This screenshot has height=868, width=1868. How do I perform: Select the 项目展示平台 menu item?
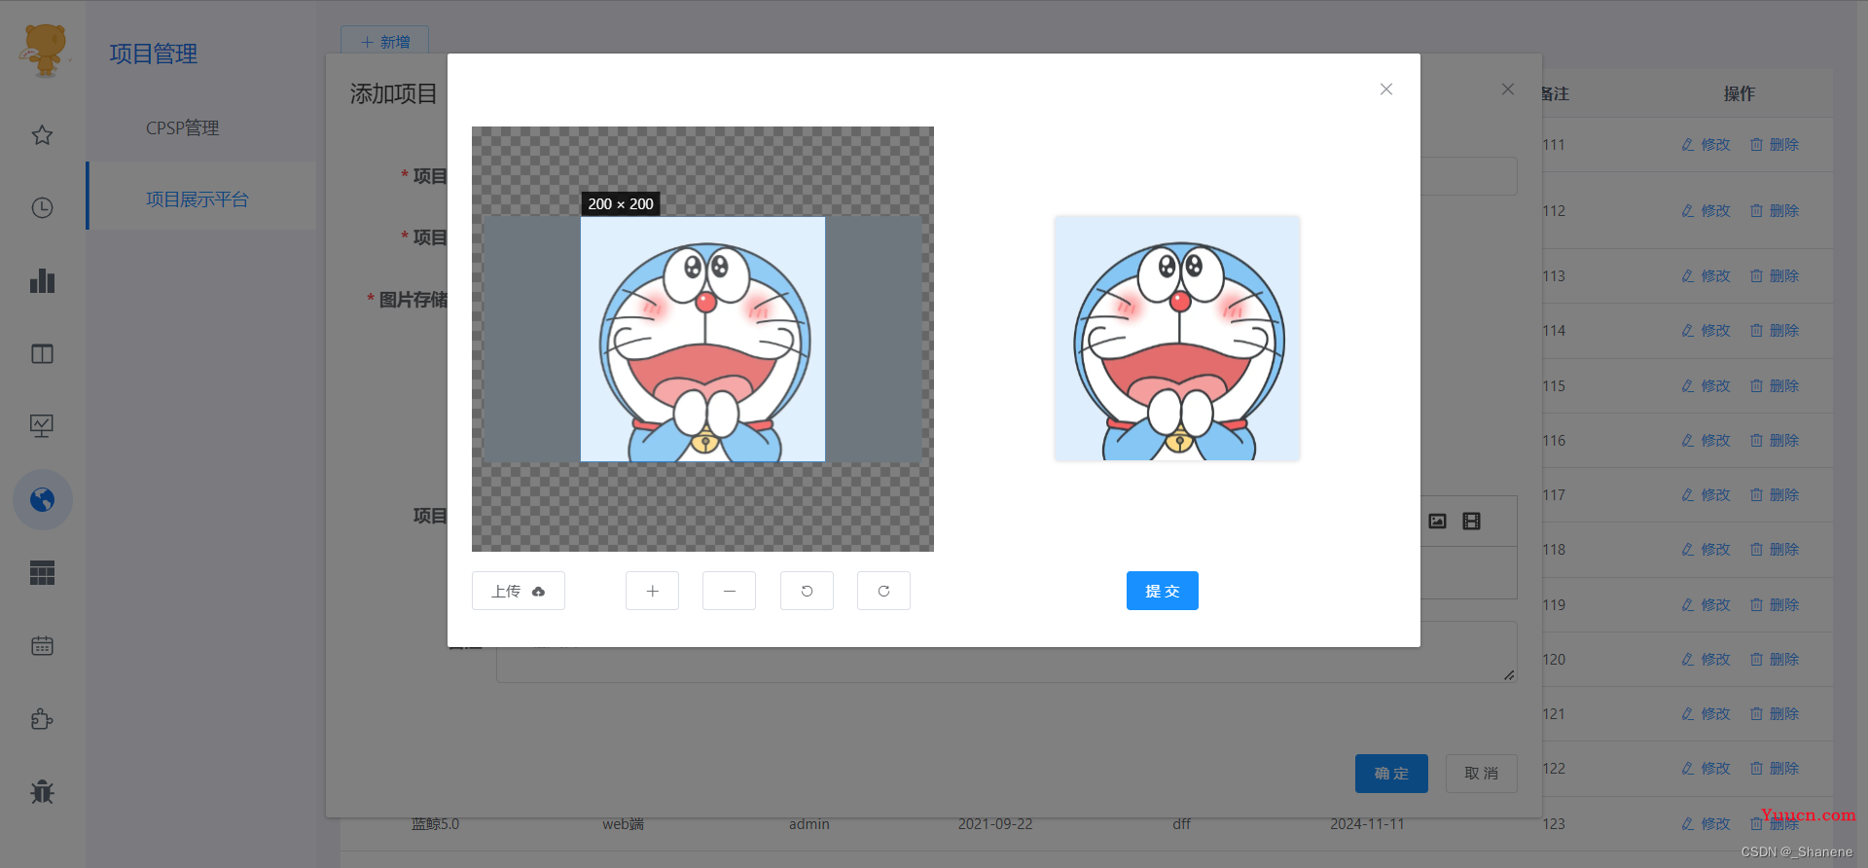pyautogui.click(x=198, y=199)
